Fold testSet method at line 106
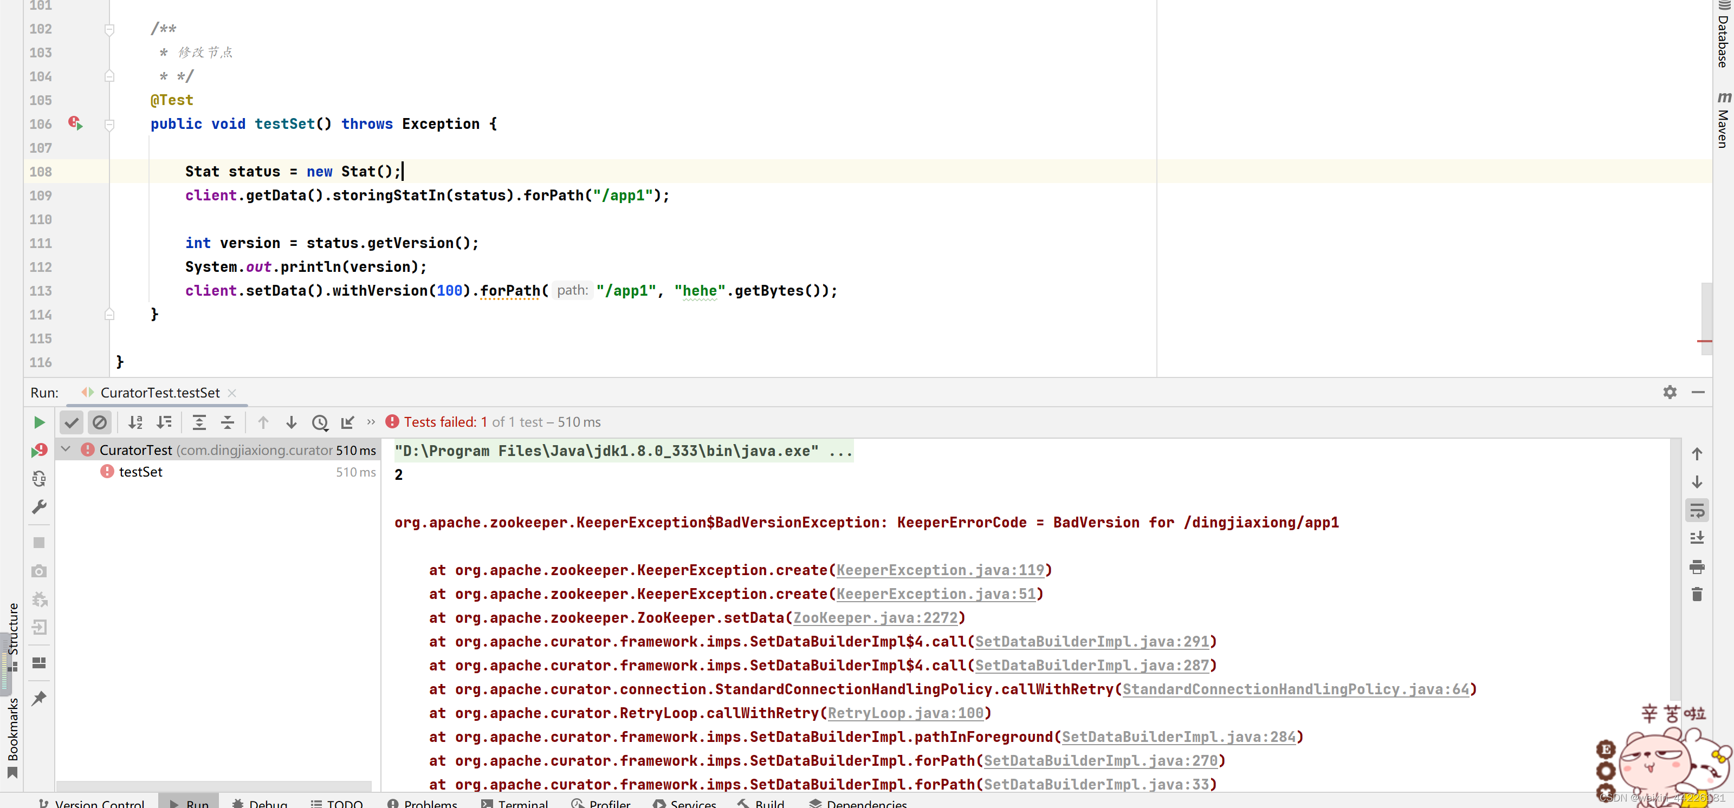Screen dimensions: 1734x808 (x=109, y=125)
